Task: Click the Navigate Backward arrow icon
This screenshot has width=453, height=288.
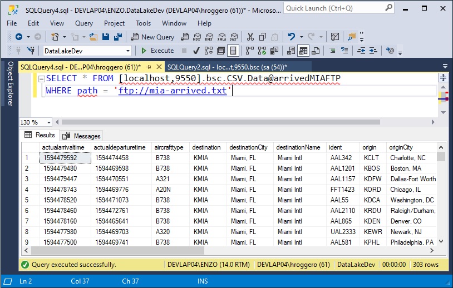Action: coord(19,37)
